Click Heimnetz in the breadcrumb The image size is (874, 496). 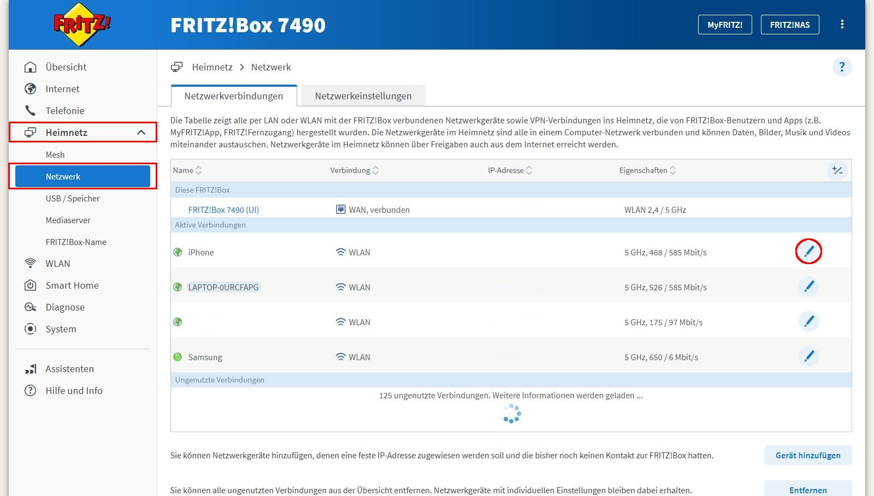(212, 67)
